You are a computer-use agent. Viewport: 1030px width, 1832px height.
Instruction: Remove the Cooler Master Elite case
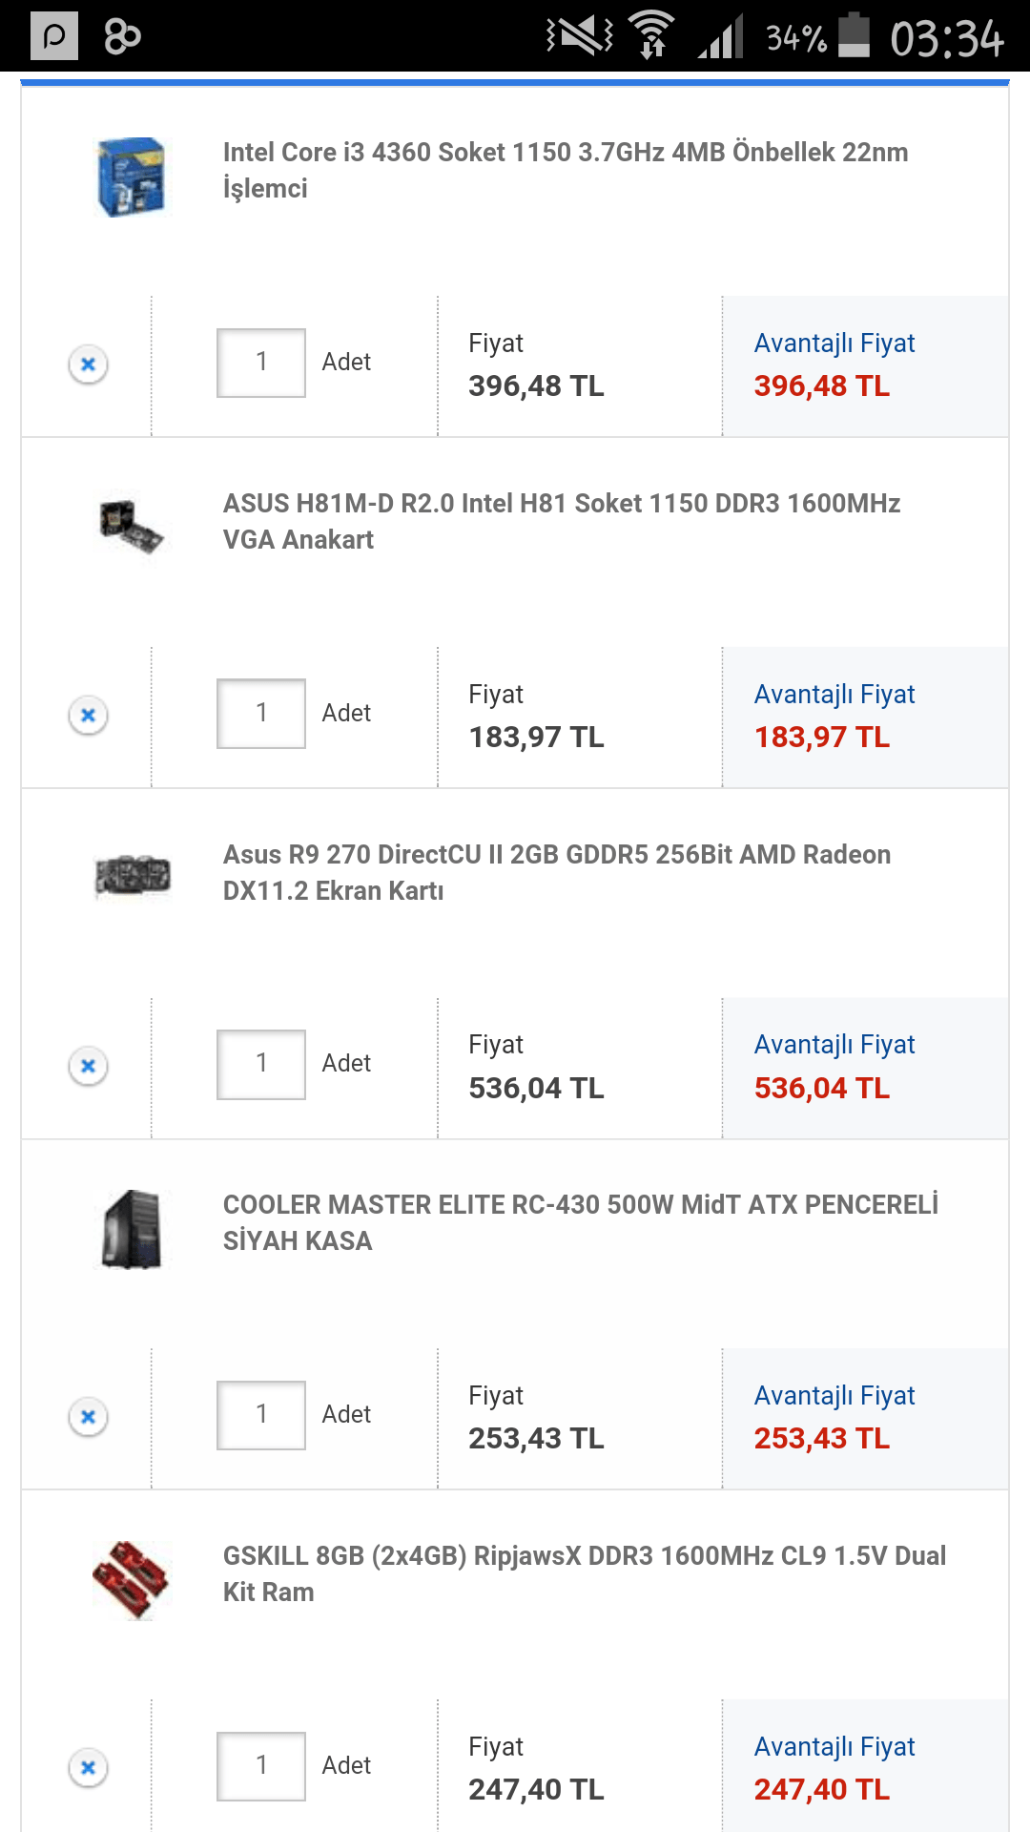pyautogui.click(x=88, y=1417)
